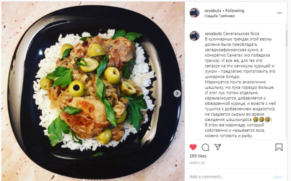Open location Усадьба Гребнево
Viewport: 291px width, 181px height.
(x=219, y=16)
